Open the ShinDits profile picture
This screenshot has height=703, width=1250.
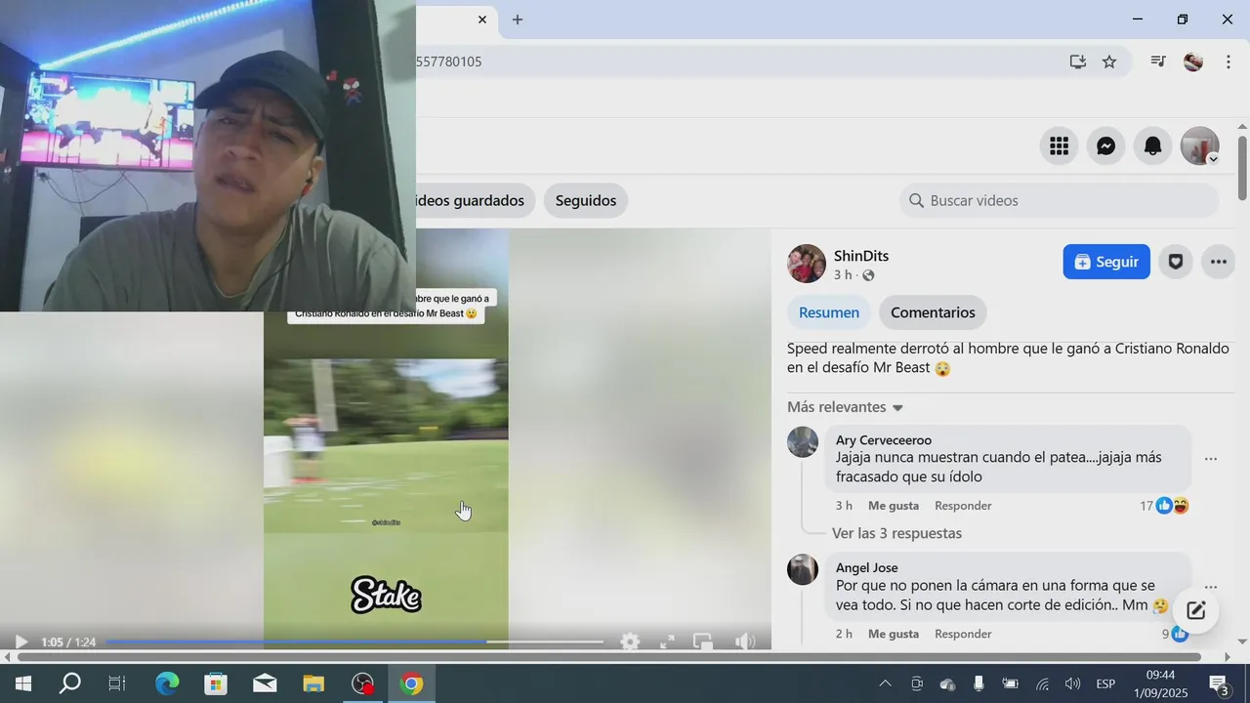tap(807, 264)
